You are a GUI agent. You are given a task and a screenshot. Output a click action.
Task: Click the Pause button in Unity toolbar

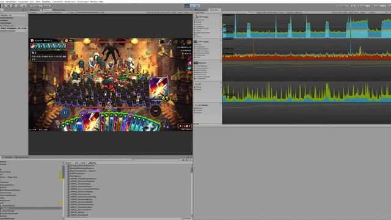click(192, 5)
